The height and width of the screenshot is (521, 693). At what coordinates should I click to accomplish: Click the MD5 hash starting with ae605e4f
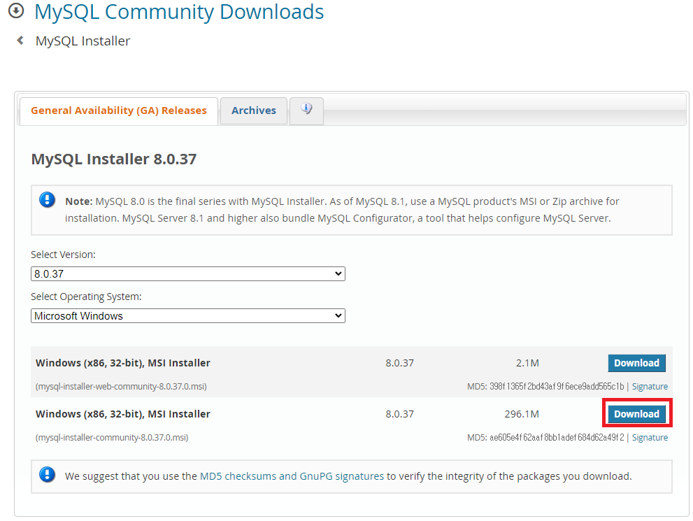coord(557,438)
